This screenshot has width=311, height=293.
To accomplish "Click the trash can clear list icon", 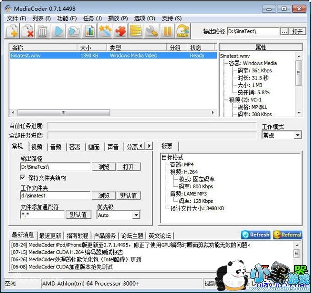I will point(43,31).
